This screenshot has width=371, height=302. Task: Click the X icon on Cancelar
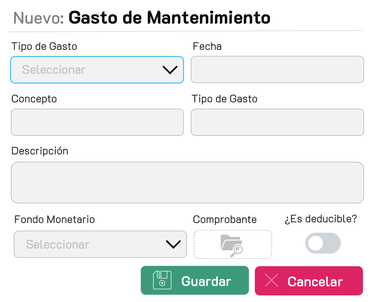point(271,281)
